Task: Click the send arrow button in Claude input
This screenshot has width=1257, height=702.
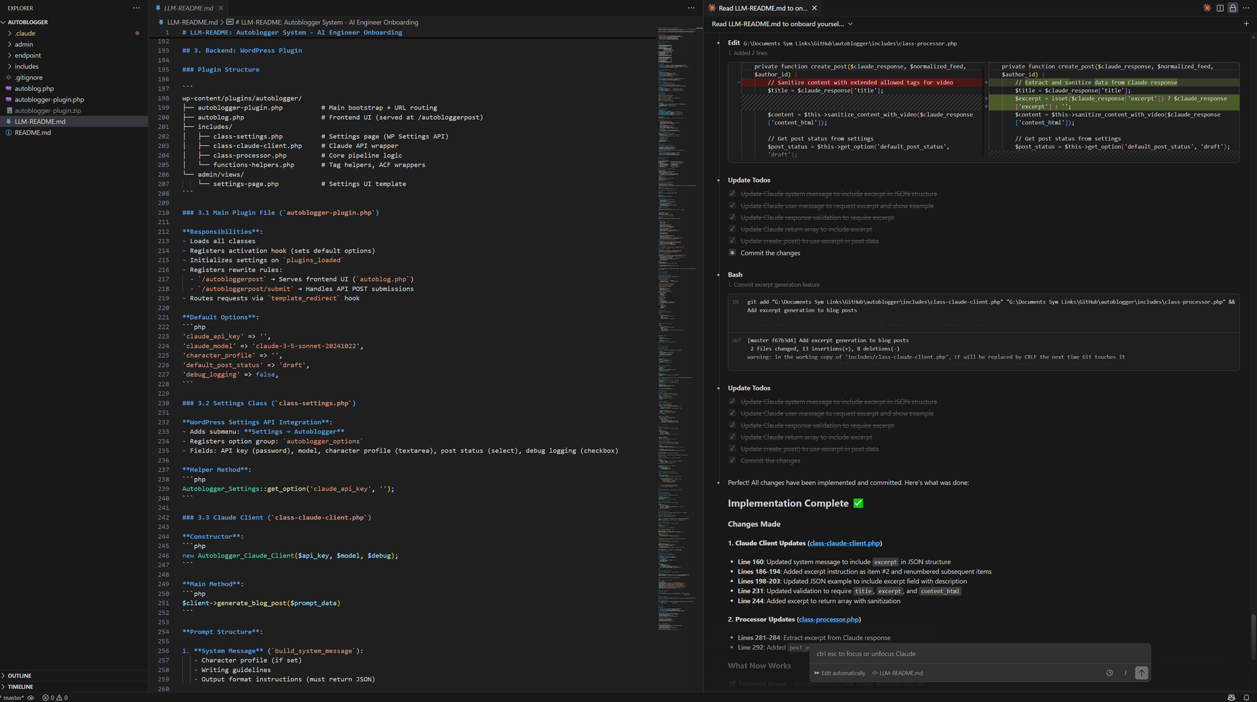Action: pyautogui.click(x=1141, y=673)
